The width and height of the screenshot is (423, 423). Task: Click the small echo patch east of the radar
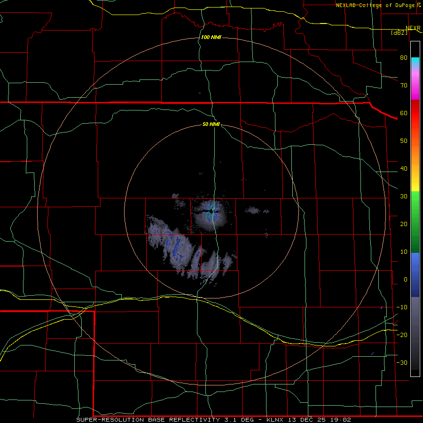[253, 210]
